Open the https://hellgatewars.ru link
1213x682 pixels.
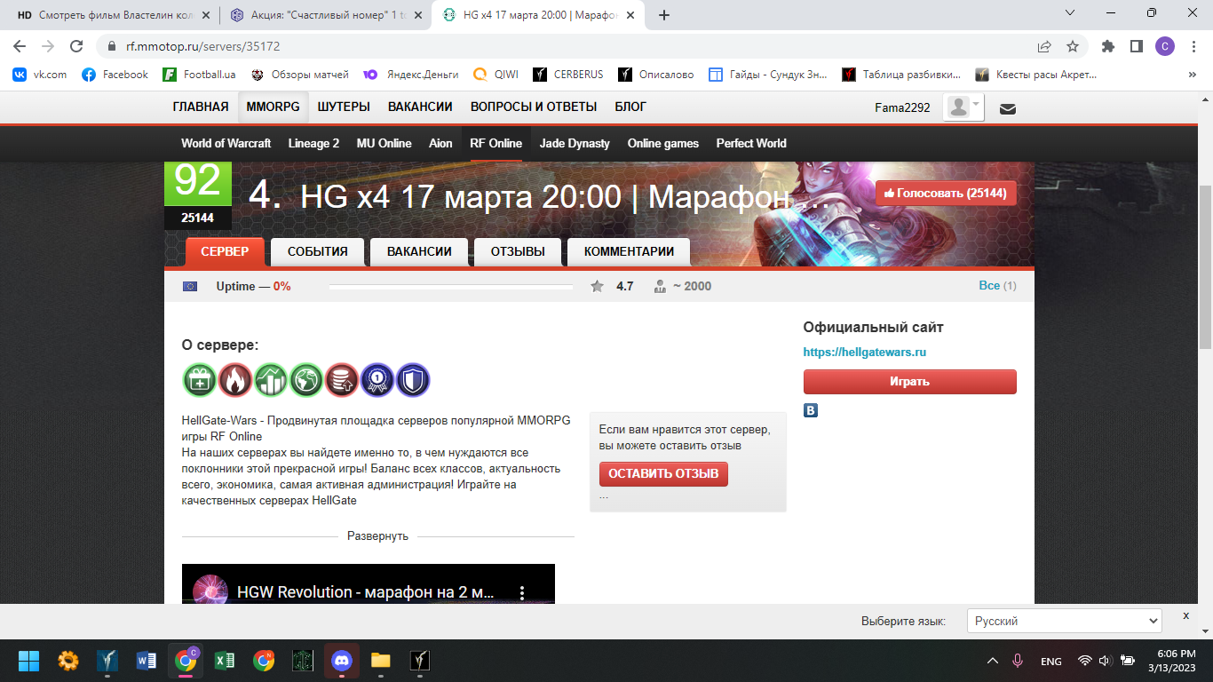click(865, 352)
